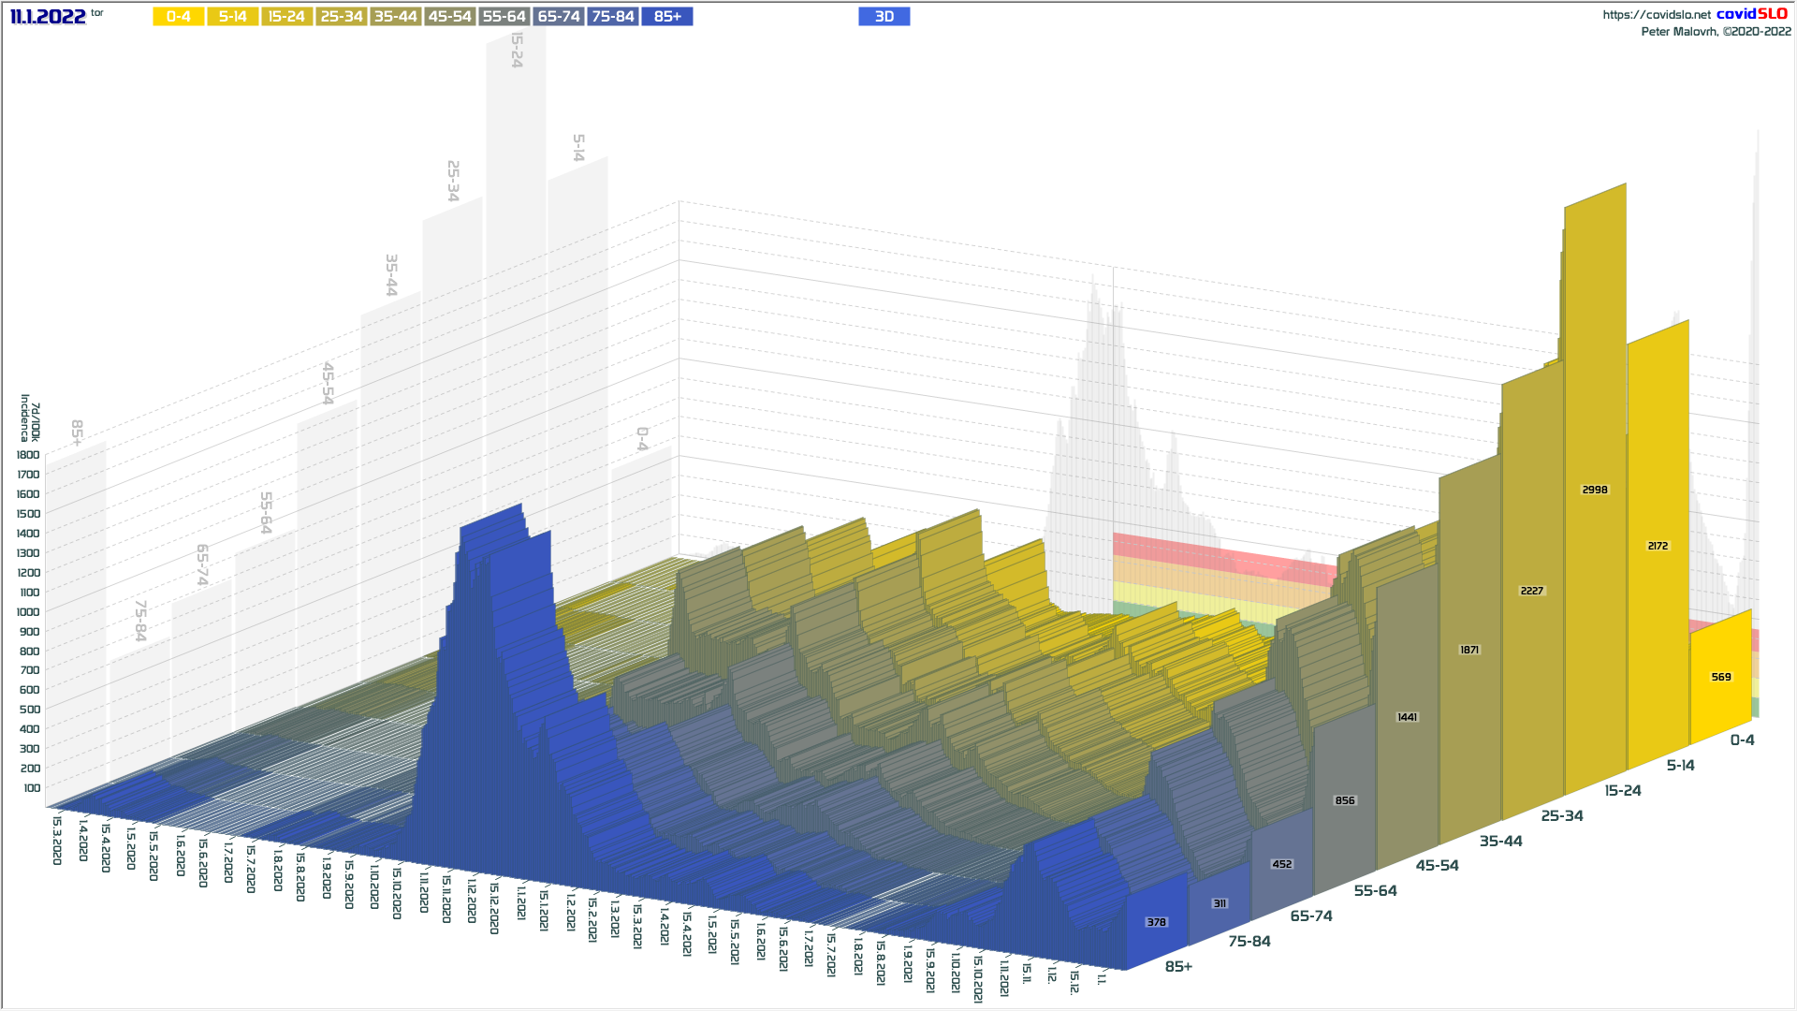
Task: Toggle the 5-14 age group legend button
Action: point(233,17)
